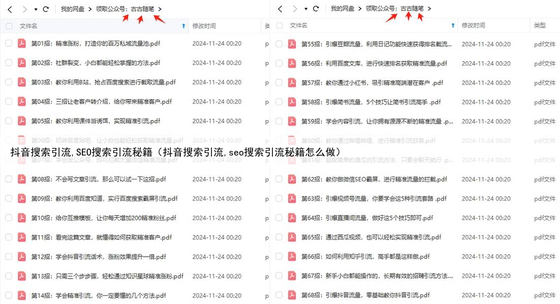Go back using the left panel back arrow

[x=10, y=9]
